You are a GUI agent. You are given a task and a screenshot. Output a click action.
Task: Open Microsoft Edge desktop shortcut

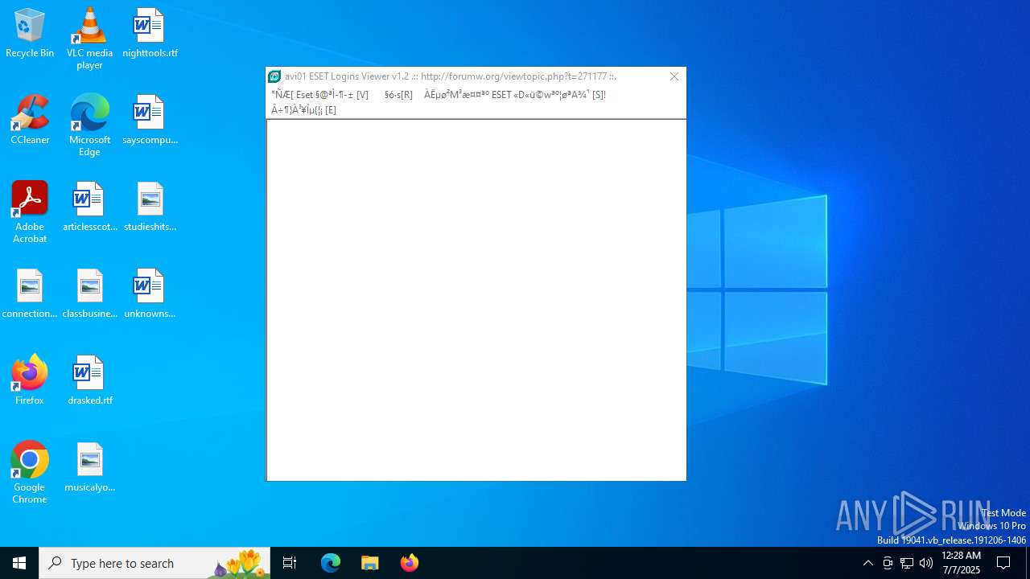pyautogui.click(x=89, y=125)
